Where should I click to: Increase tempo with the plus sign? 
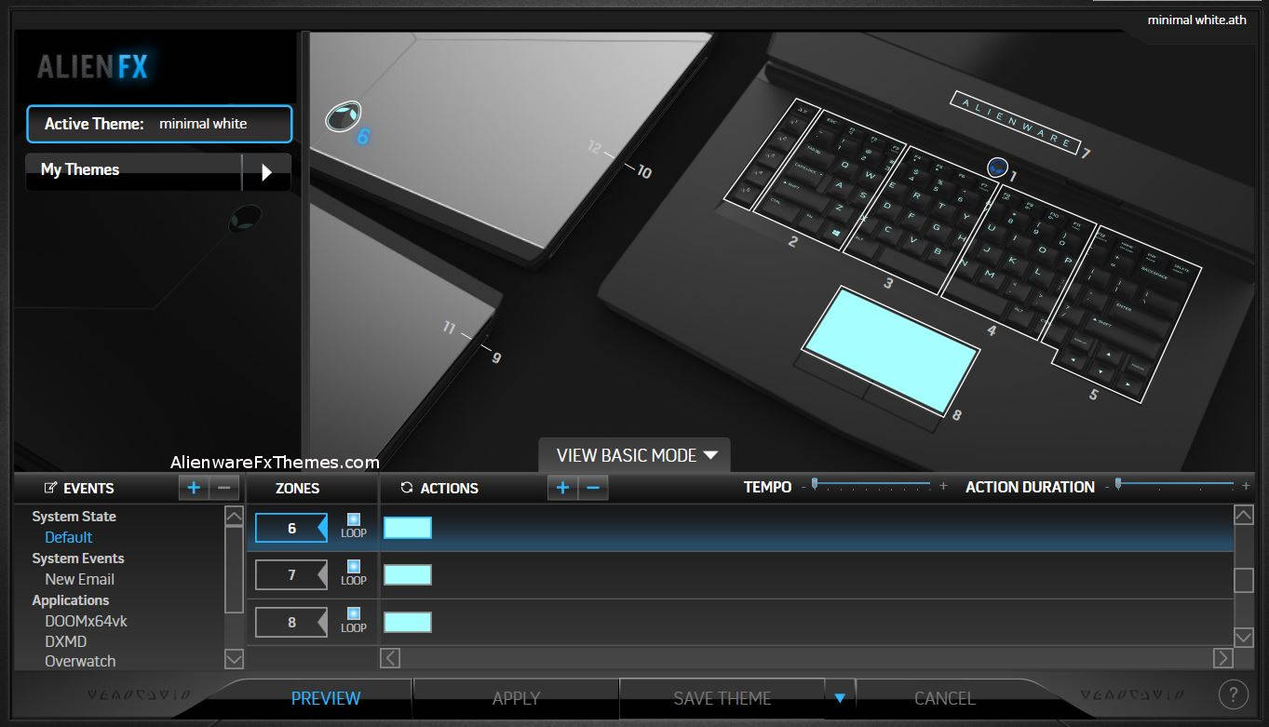pos(943,487)
